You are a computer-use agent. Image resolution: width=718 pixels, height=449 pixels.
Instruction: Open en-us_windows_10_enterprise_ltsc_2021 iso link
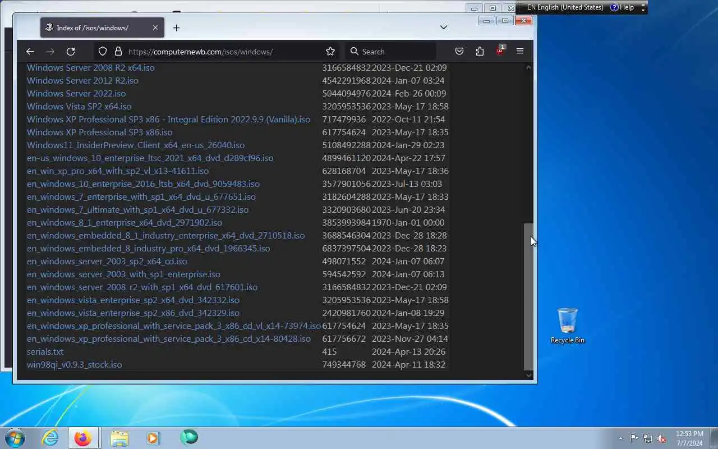(150, 158)
